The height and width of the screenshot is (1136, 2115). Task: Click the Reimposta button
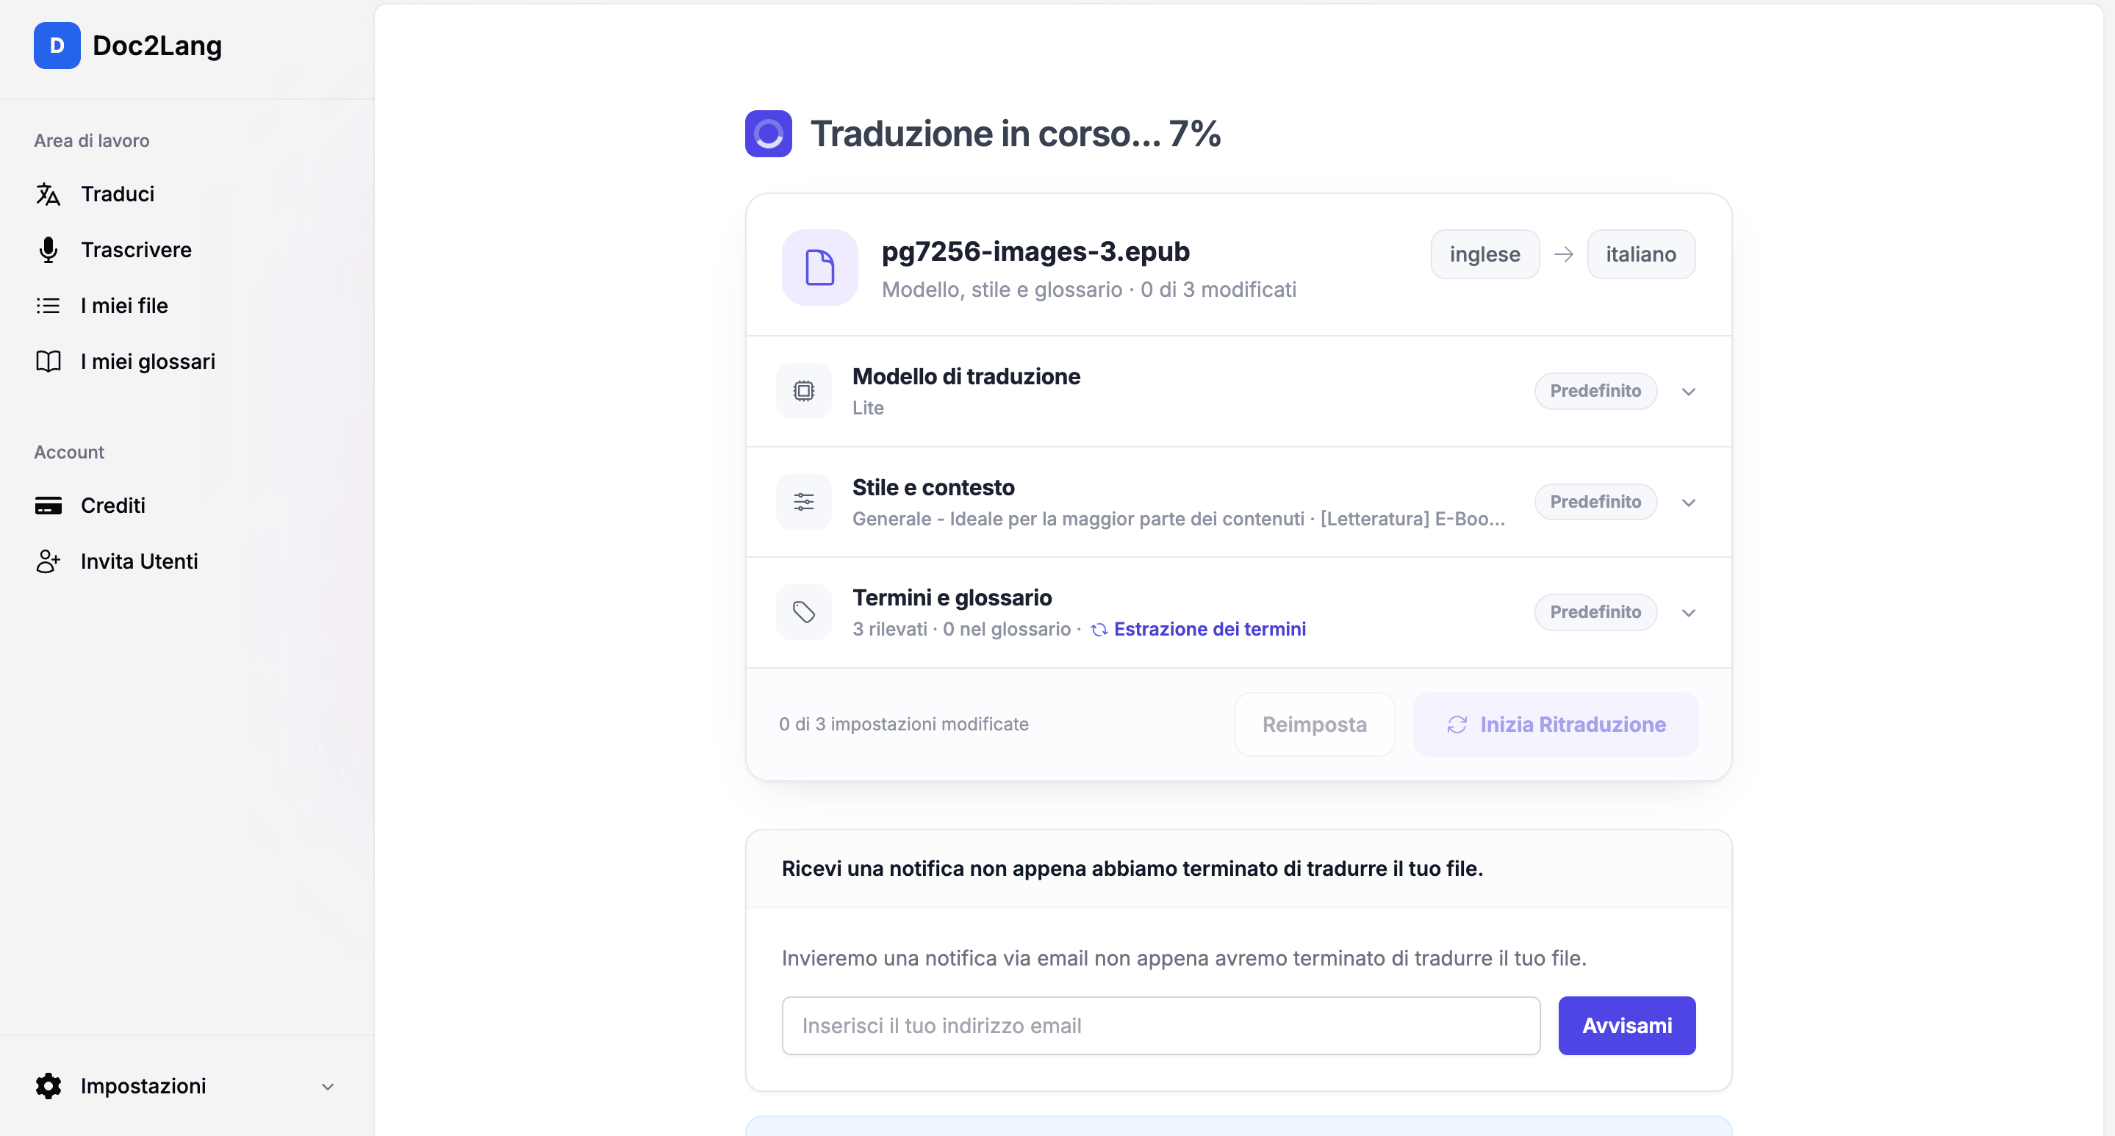1314,724
